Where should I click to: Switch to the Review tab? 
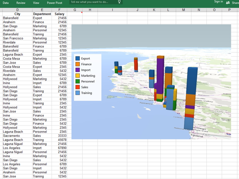tap(21, 2)
